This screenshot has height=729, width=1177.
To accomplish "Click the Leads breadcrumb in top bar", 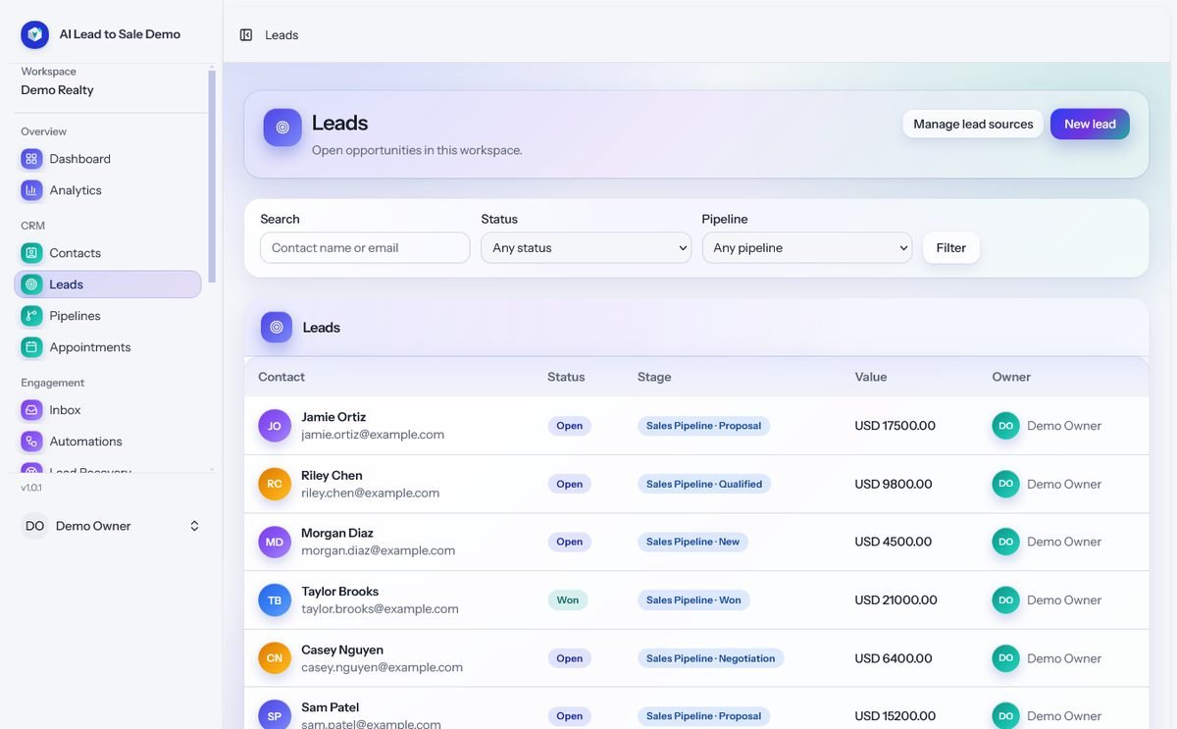I will (x=281, y=35).
